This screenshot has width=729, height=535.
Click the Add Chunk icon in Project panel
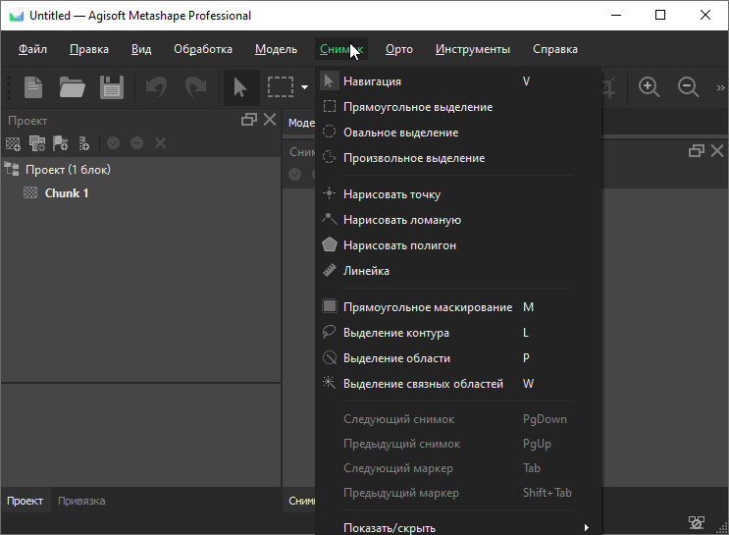click(x=13, y=143)
